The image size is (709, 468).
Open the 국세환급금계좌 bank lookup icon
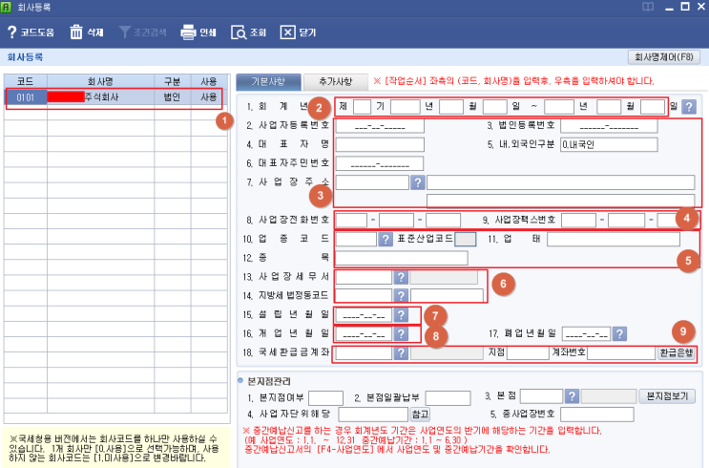click(401, 352)
